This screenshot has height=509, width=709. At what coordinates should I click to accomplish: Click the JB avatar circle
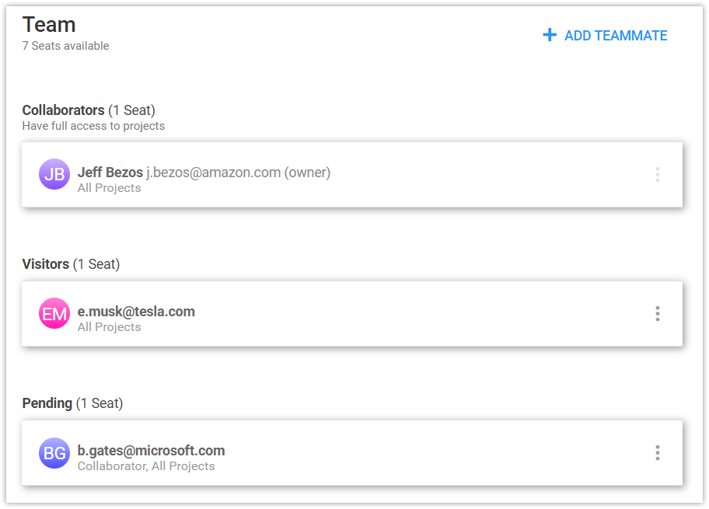[54, 174]
